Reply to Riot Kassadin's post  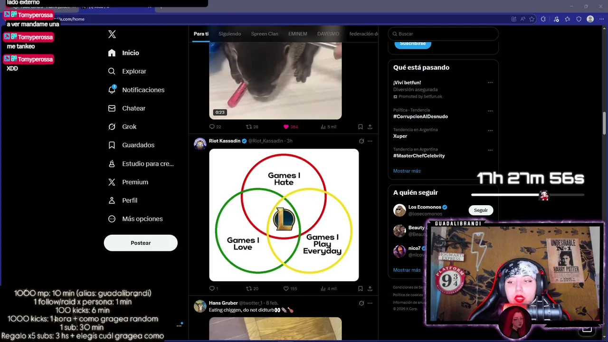click(x=214, y=288)
